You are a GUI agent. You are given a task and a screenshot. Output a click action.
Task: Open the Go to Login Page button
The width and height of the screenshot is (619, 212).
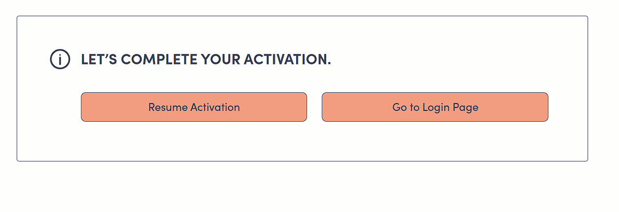tap(435, 107)
